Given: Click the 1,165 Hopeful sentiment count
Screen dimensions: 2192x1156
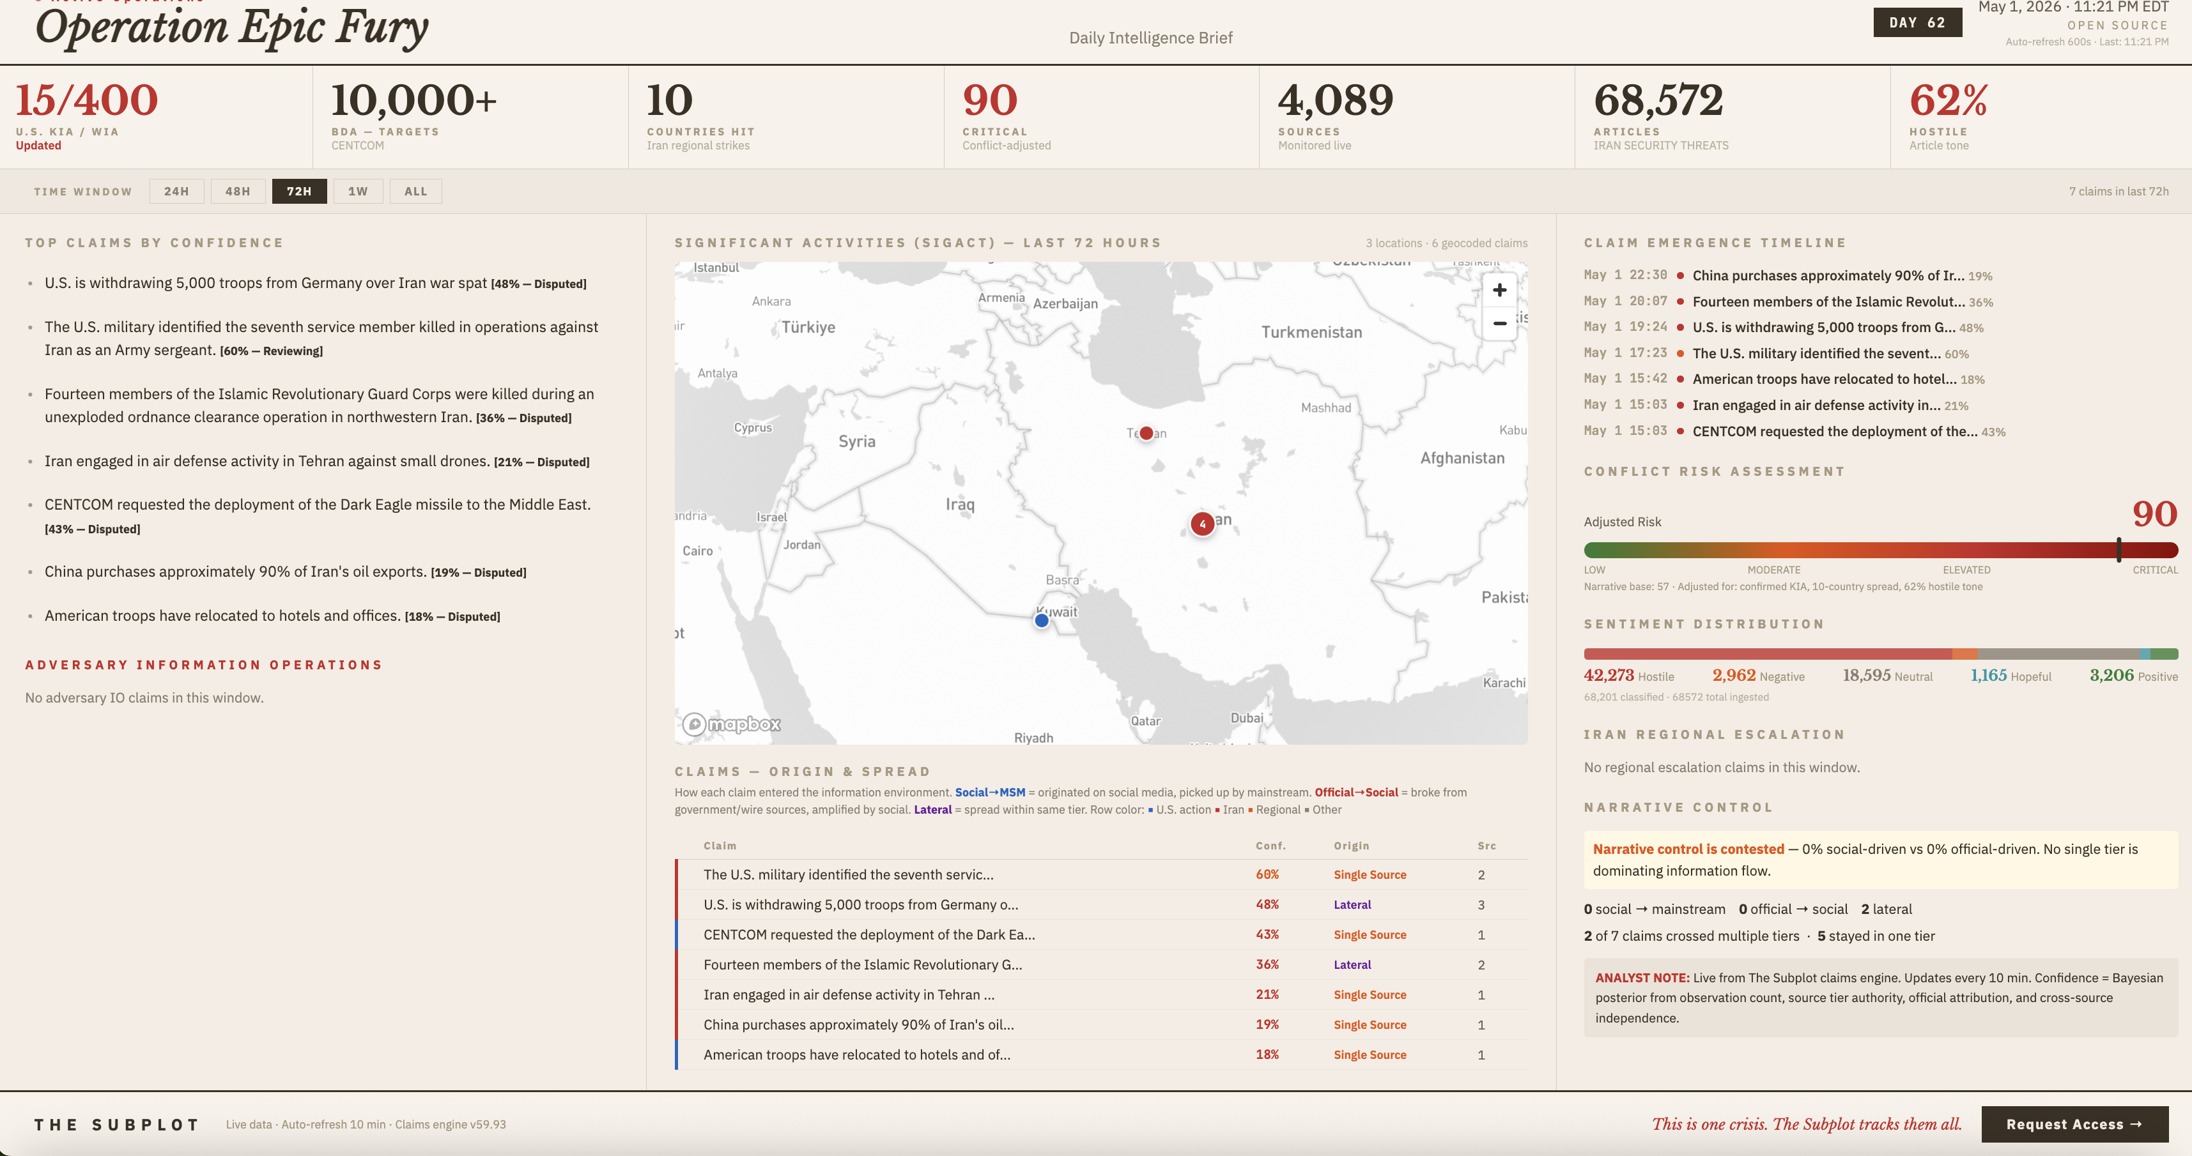Looking at the screenshot, I should tap(2011, 675).
